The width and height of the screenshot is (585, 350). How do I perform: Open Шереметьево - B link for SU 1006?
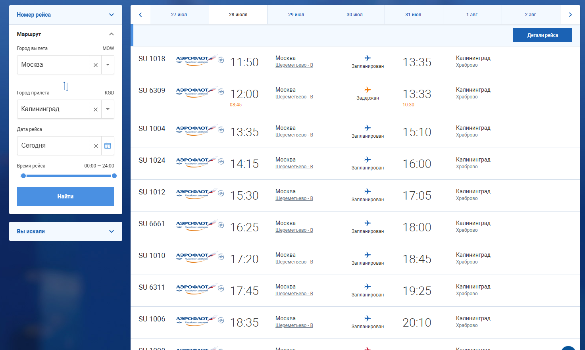click(294, 325)
